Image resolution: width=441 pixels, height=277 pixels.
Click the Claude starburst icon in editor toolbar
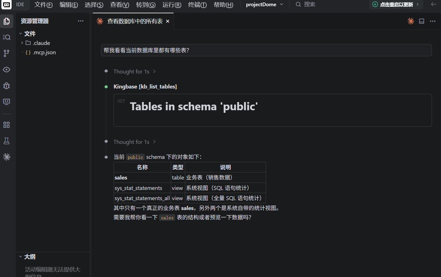click(x=411, y=21)
